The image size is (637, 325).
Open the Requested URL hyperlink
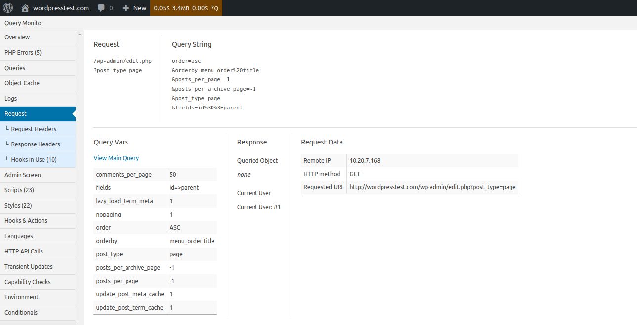tap(432, 187)
